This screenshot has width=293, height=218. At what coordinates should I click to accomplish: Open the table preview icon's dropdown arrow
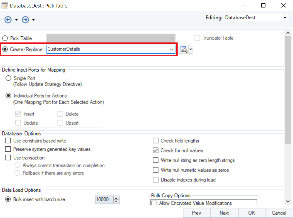coord(191,50)
